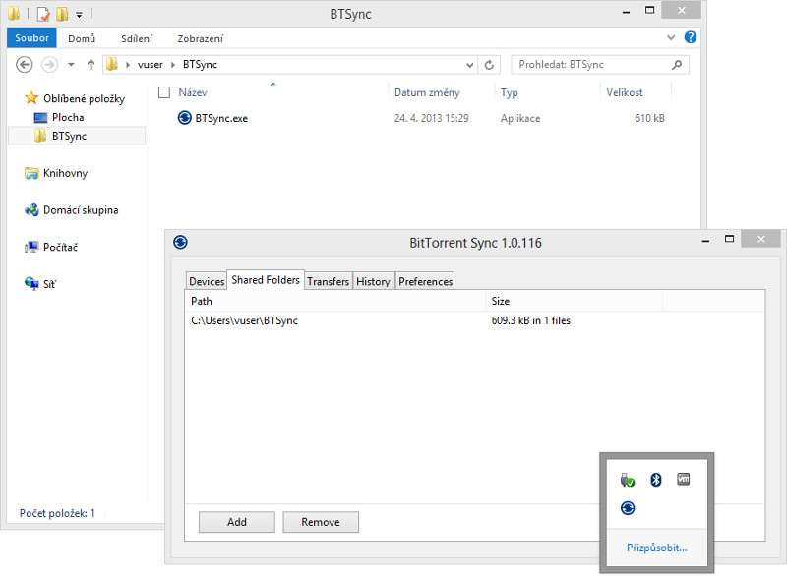Click the Přizpůsobit... link
787x577 pixels.
(x=656, y=548)
